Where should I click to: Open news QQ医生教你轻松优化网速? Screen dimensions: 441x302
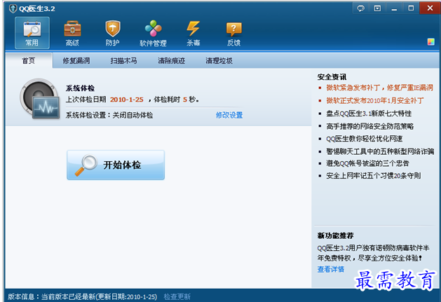tap(364, 139)
